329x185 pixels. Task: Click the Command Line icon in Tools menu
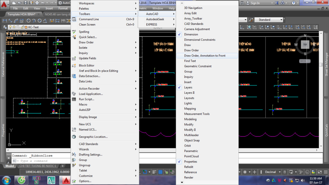pyautogui.click(x=74, y=19)
